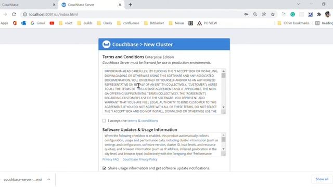The width and height of the screenshot is (333, 187).
Task: Click the terms text box scroll up arrow
Action: [223, 71]
